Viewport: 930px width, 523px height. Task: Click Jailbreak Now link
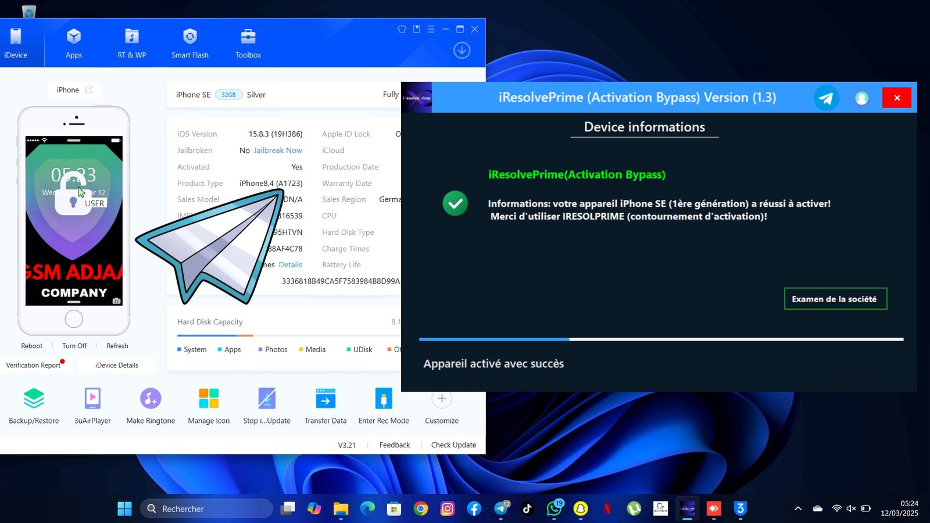(x=278, y=150)
